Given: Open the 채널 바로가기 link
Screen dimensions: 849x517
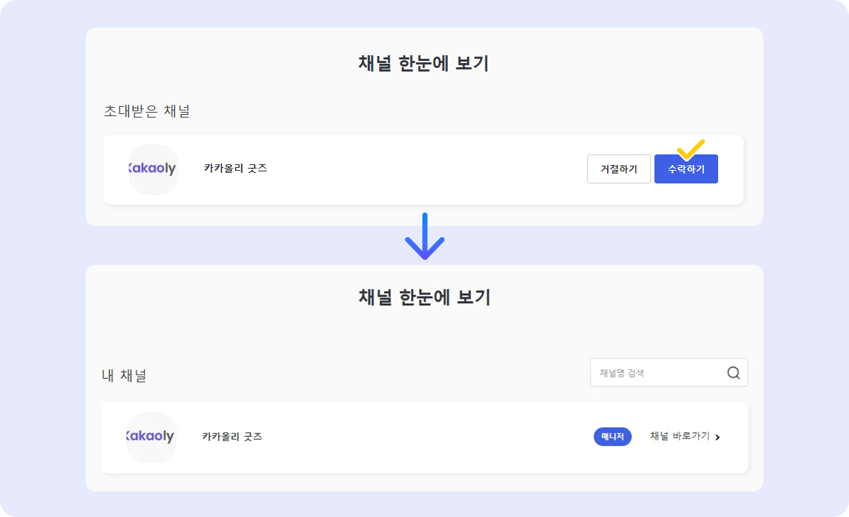Looking at the screenshot, I should [679, 436].
